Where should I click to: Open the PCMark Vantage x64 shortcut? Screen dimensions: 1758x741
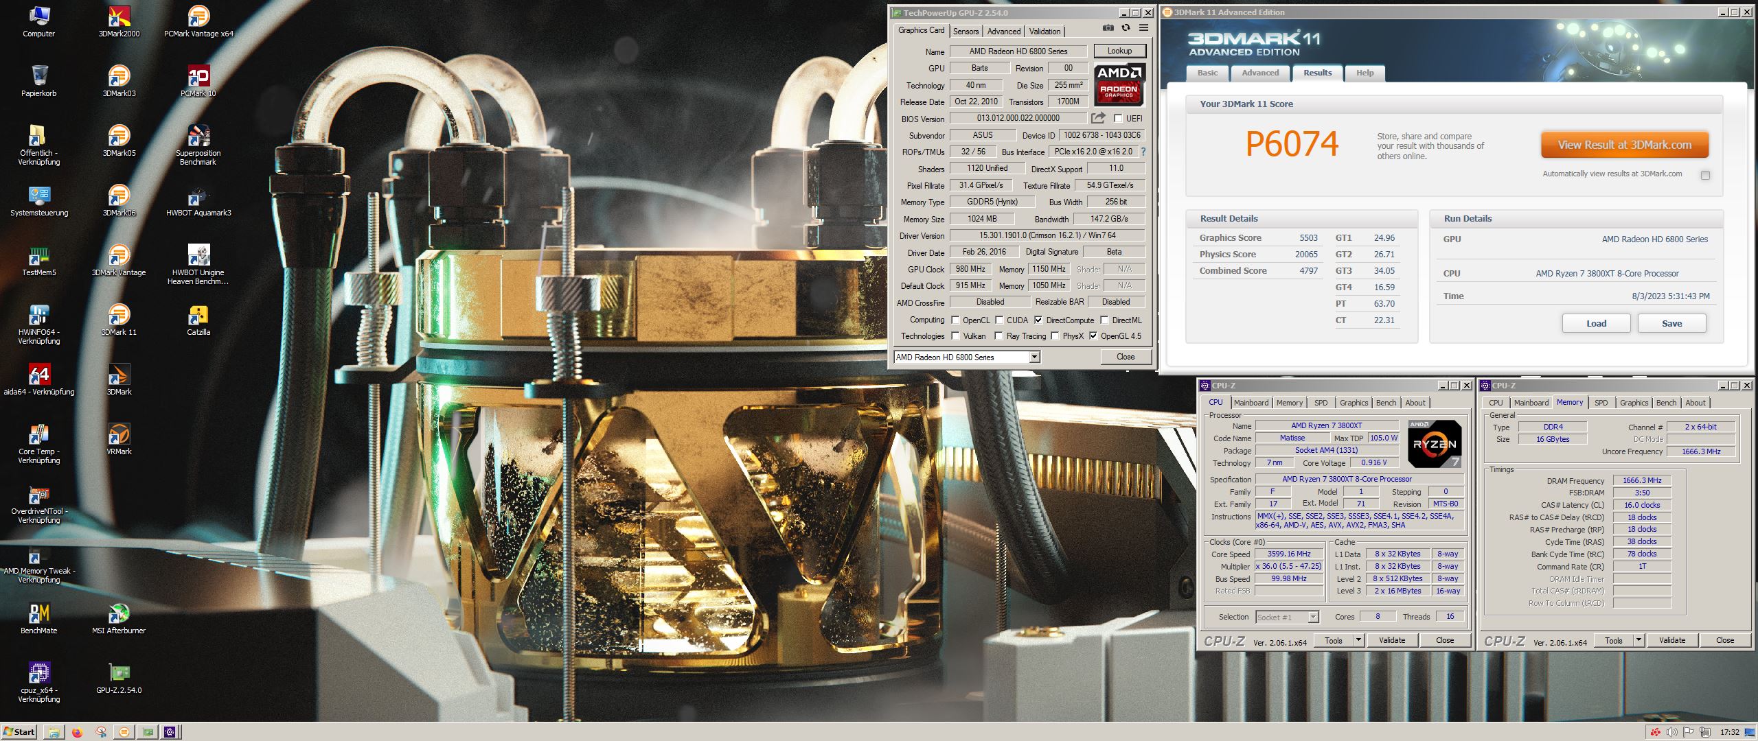click(198, 21)
